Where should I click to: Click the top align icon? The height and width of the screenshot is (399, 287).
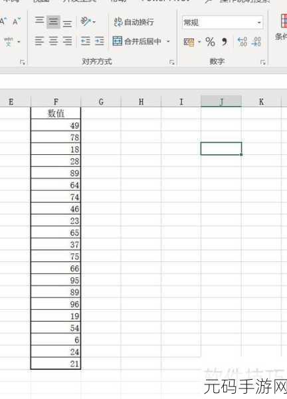click(39, 21)
